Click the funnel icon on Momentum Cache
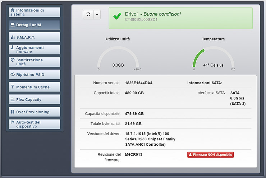The image size is (266, 178). [x=13, y=87]
